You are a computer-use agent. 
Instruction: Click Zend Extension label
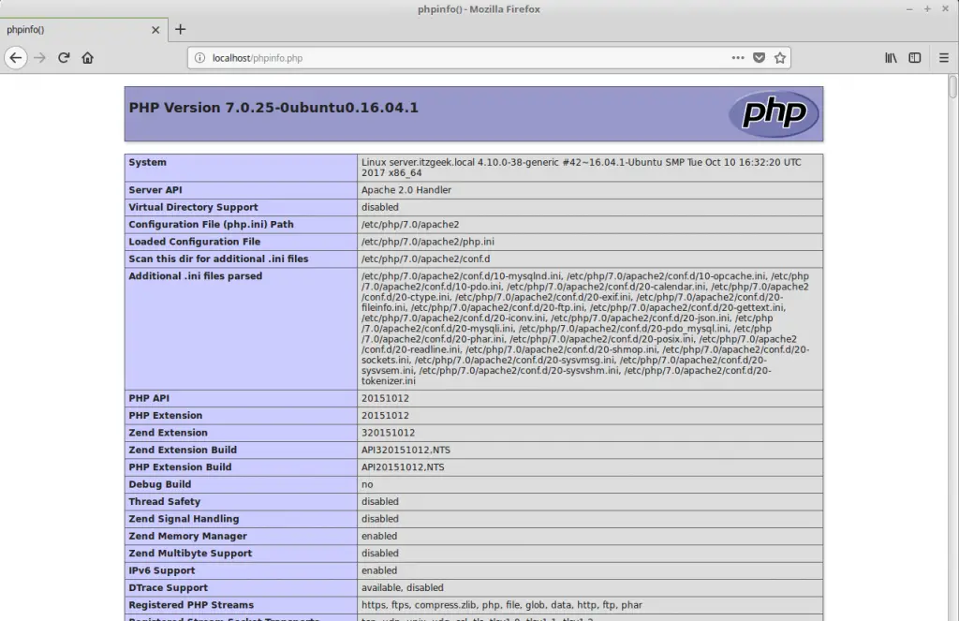click(x=168, y=433)
